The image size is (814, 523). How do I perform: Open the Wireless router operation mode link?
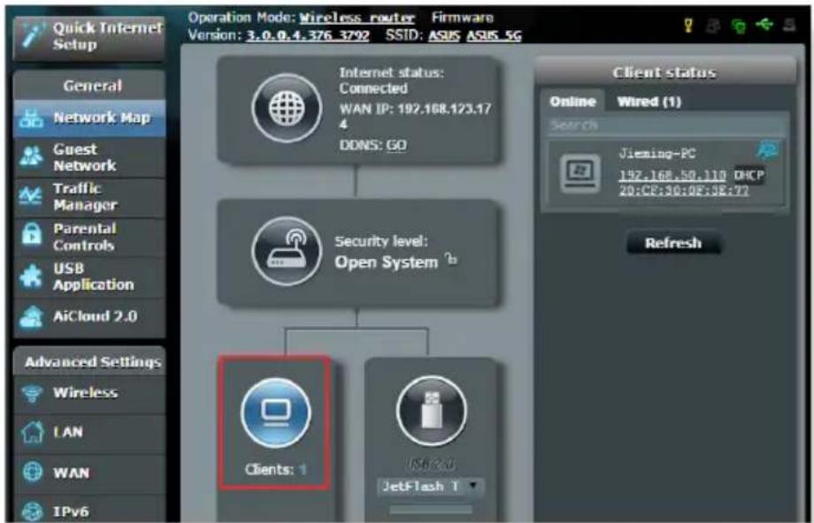357,18
